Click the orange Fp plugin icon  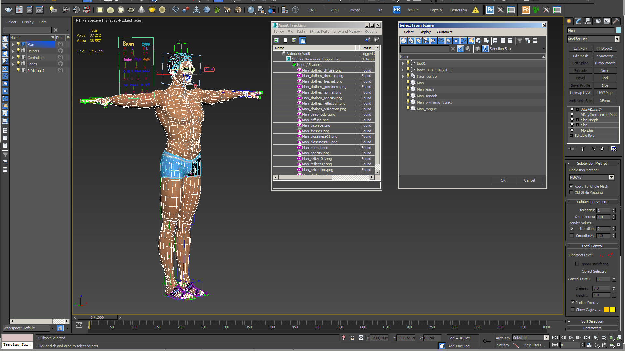tap(525, 10)
